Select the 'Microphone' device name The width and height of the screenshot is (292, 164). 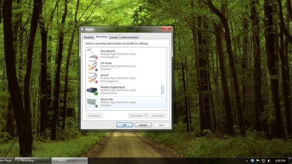tap(108, 51)
